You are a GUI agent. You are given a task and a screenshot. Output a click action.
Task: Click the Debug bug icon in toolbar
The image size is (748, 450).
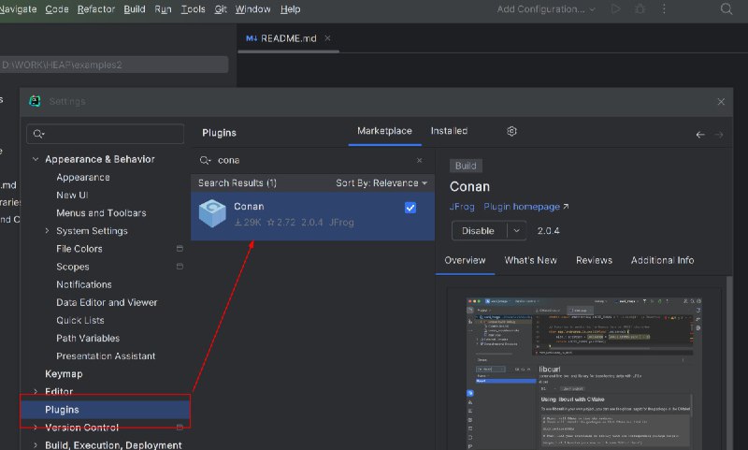coord(640,9)
